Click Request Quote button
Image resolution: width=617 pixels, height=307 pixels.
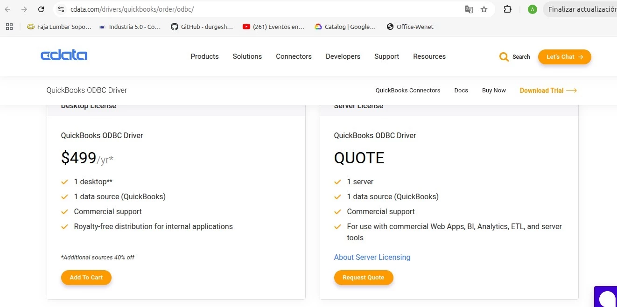point(364,278)
